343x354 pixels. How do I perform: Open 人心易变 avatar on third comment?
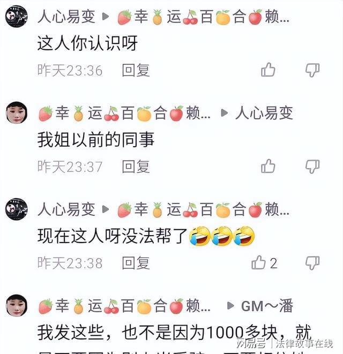pos(17,209)
